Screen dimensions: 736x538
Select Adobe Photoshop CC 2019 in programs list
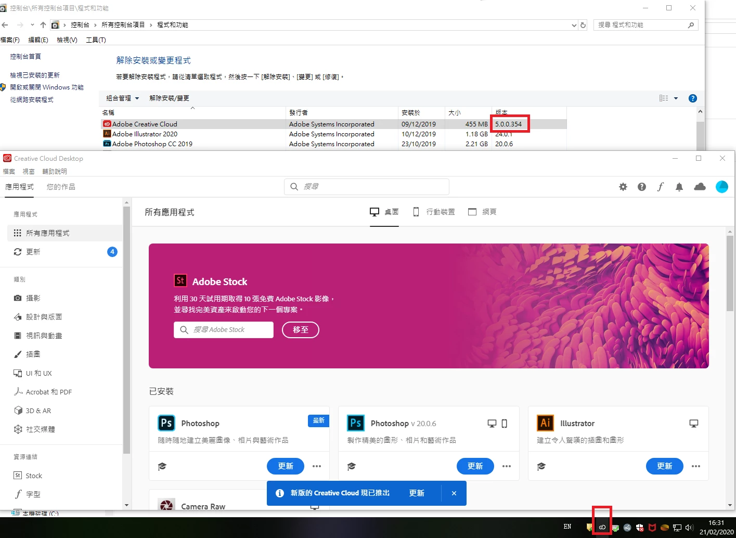coord(333,144)
